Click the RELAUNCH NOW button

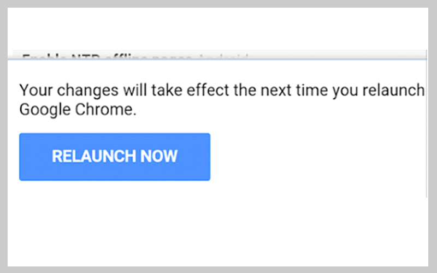click(115, 157)
